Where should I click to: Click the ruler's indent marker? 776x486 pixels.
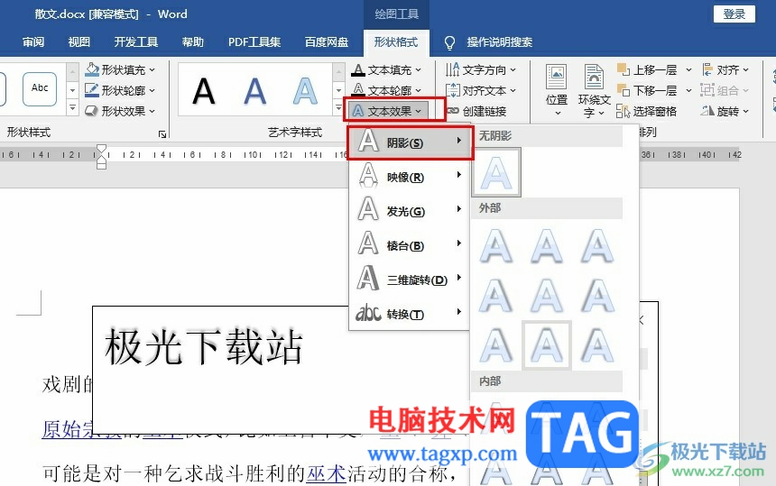[x=101, y=156]
